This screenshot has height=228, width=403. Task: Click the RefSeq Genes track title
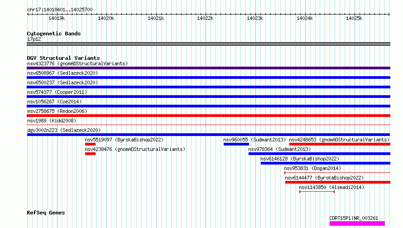coord(46,213)
